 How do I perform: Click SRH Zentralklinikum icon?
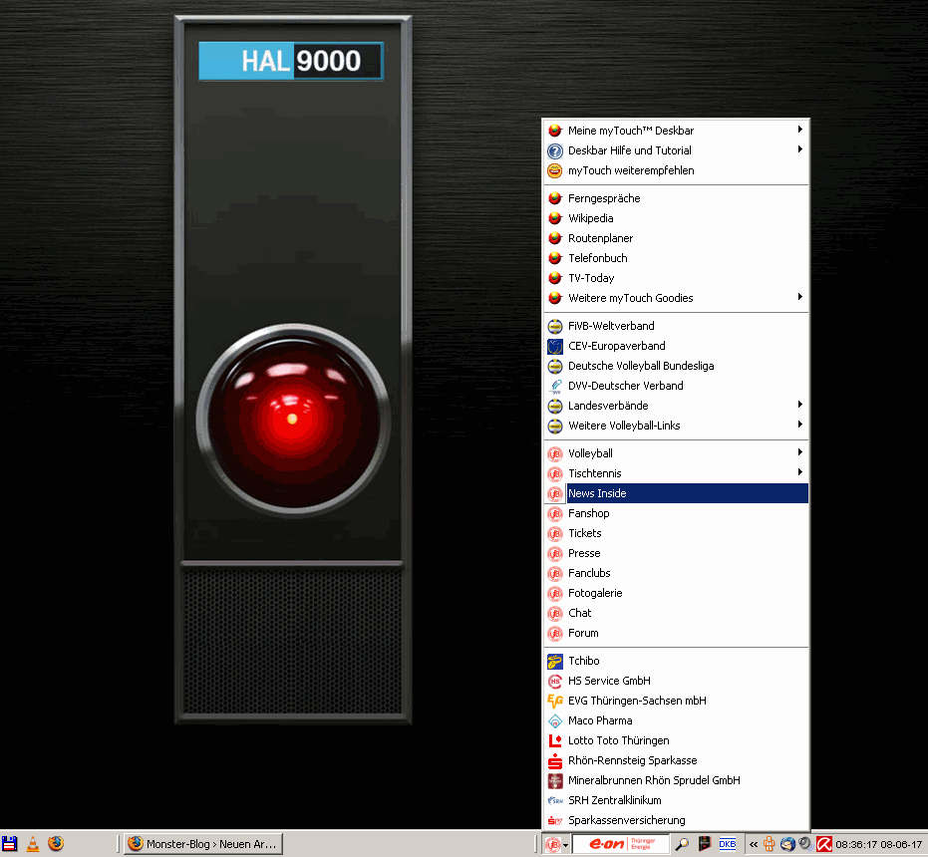coord(554,801)
